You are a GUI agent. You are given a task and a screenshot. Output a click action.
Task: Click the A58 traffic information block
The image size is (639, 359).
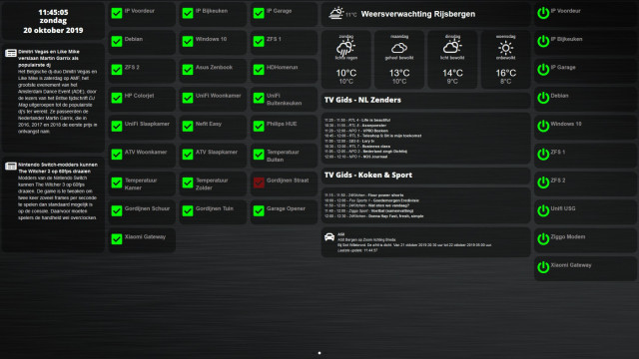pyautogui.click(x=425, y=242)
